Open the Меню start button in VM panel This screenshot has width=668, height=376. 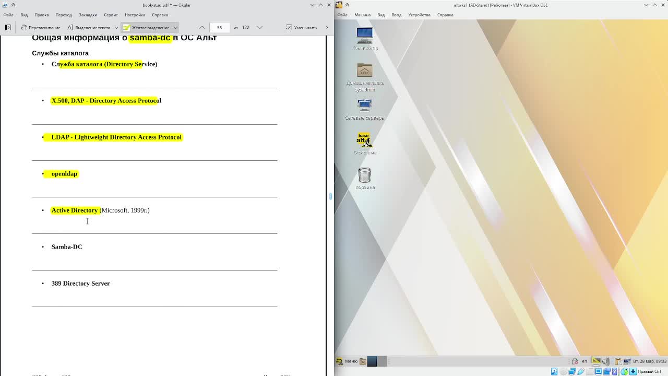[347, 361]
